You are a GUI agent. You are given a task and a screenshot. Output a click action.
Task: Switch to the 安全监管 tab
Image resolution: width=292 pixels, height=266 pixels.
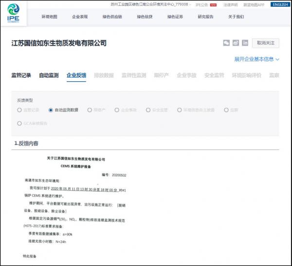point(214,75)
